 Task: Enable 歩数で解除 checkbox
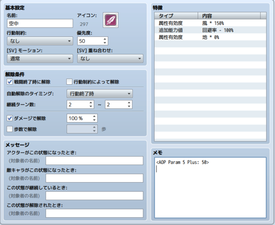click(x=9, y=129)
